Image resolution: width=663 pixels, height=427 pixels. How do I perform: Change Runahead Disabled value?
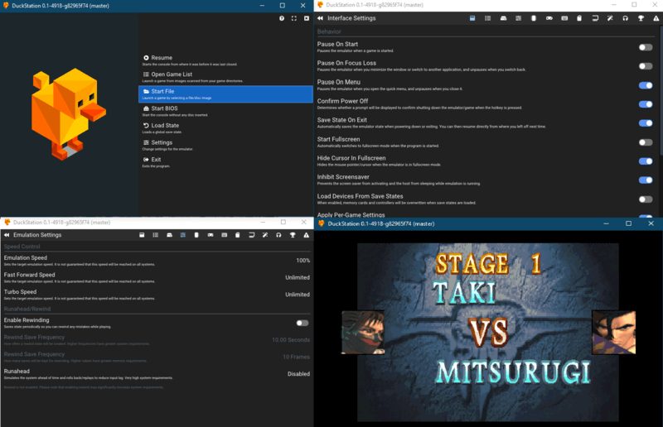tap(298, 374)
